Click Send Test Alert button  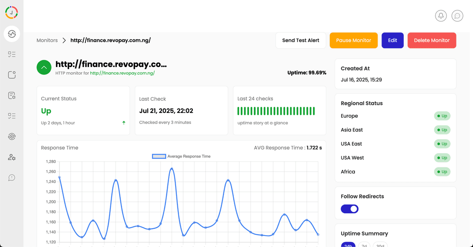(x=301, y=40)
